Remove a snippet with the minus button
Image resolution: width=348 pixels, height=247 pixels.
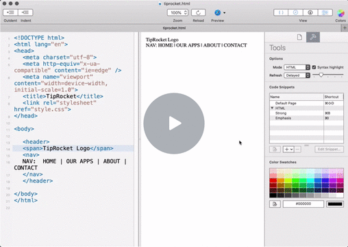tap(297, 150)
